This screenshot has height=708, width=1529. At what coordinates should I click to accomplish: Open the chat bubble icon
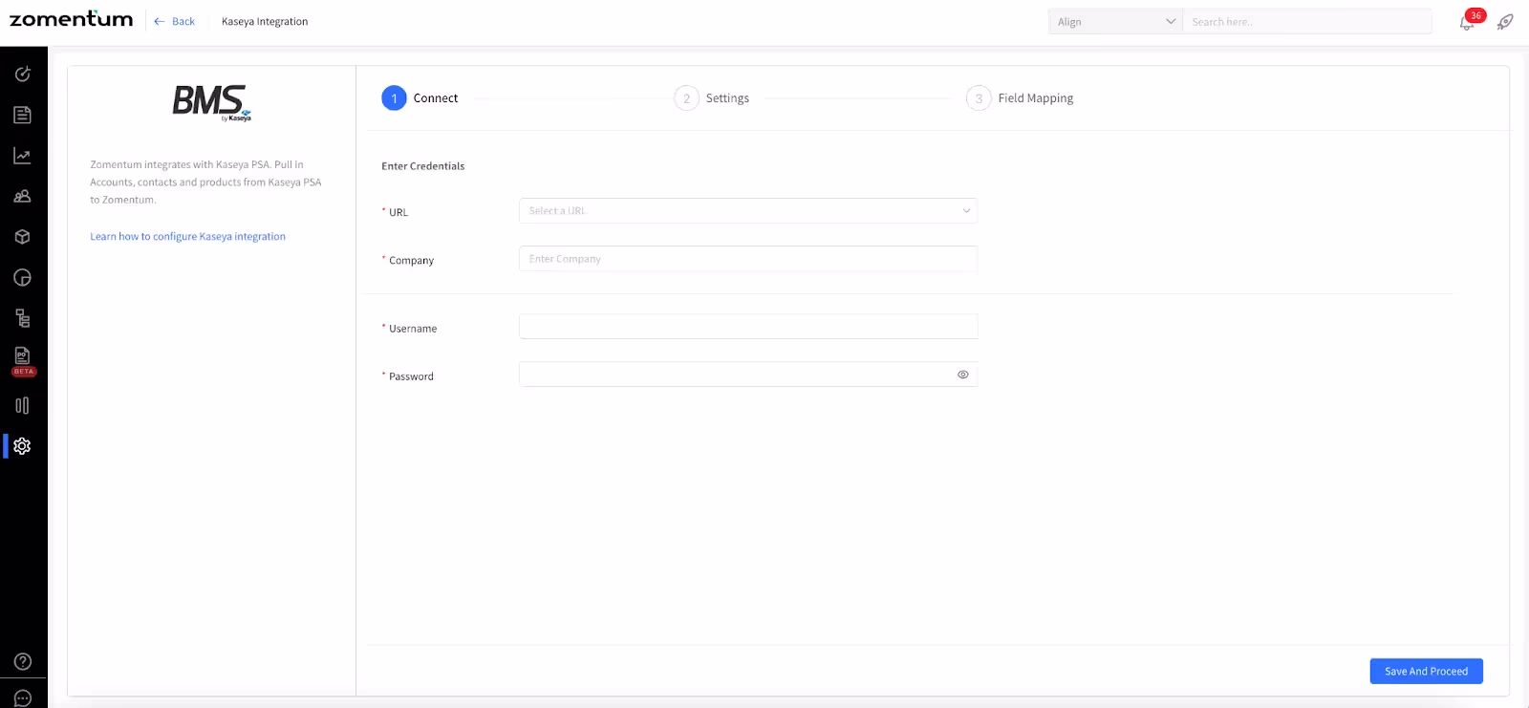coord(23,698)
